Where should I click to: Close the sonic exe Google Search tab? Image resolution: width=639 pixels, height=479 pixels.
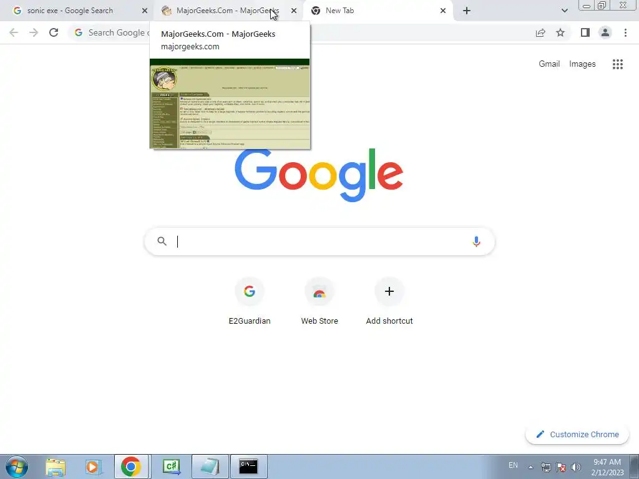(x=145, y=11)
